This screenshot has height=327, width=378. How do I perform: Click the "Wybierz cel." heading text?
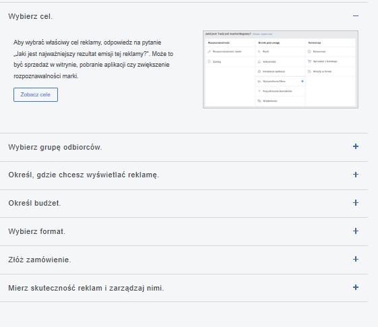[30, 16]
